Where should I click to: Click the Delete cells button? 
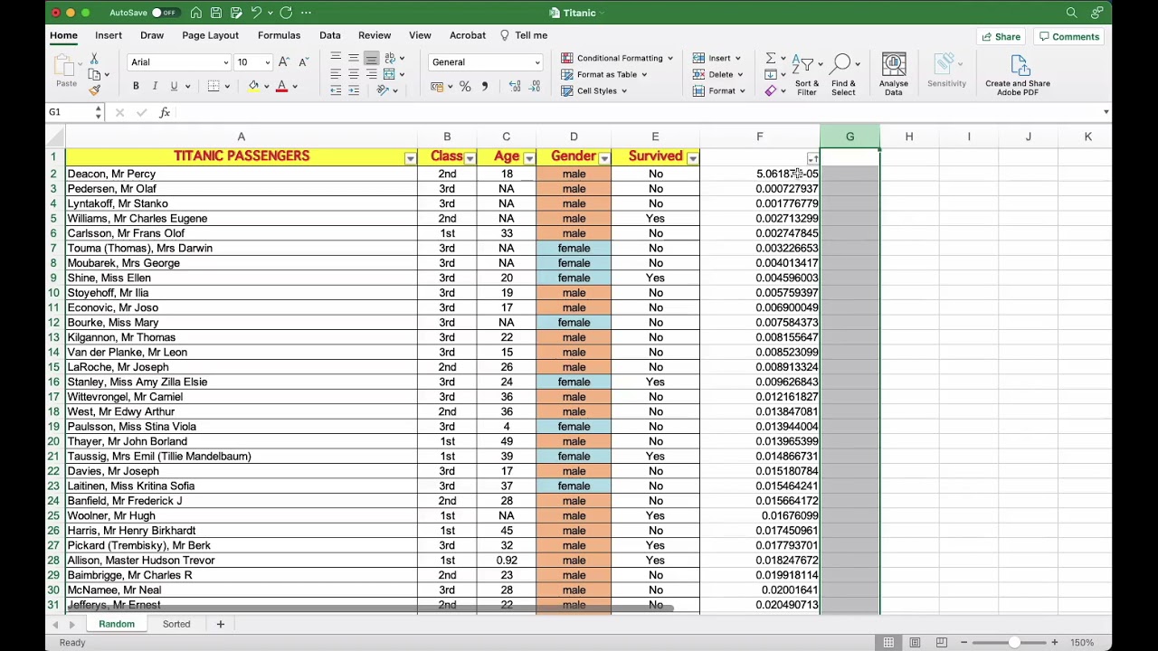[x=718, y=74]
